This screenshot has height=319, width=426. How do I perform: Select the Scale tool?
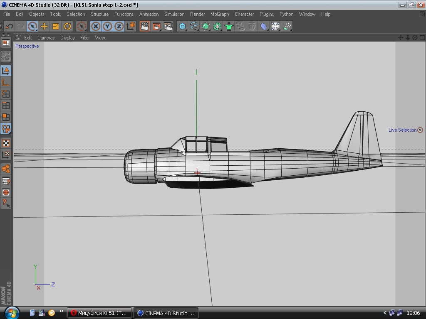coord(56,27)
